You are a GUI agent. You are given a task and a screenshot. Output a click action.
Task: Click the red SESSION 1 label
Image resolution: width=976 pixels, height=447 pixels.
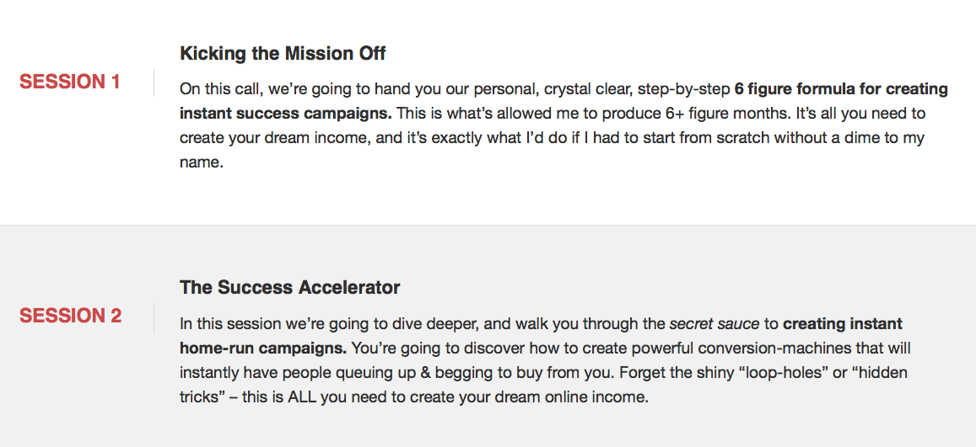click(70, 82)
